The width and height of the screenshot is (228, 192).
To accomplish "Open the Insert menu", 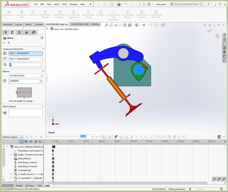I will click(x=56, y=4).
